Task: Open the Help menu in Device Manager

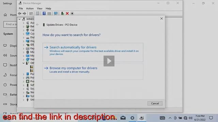Action: tap(48, 8)
